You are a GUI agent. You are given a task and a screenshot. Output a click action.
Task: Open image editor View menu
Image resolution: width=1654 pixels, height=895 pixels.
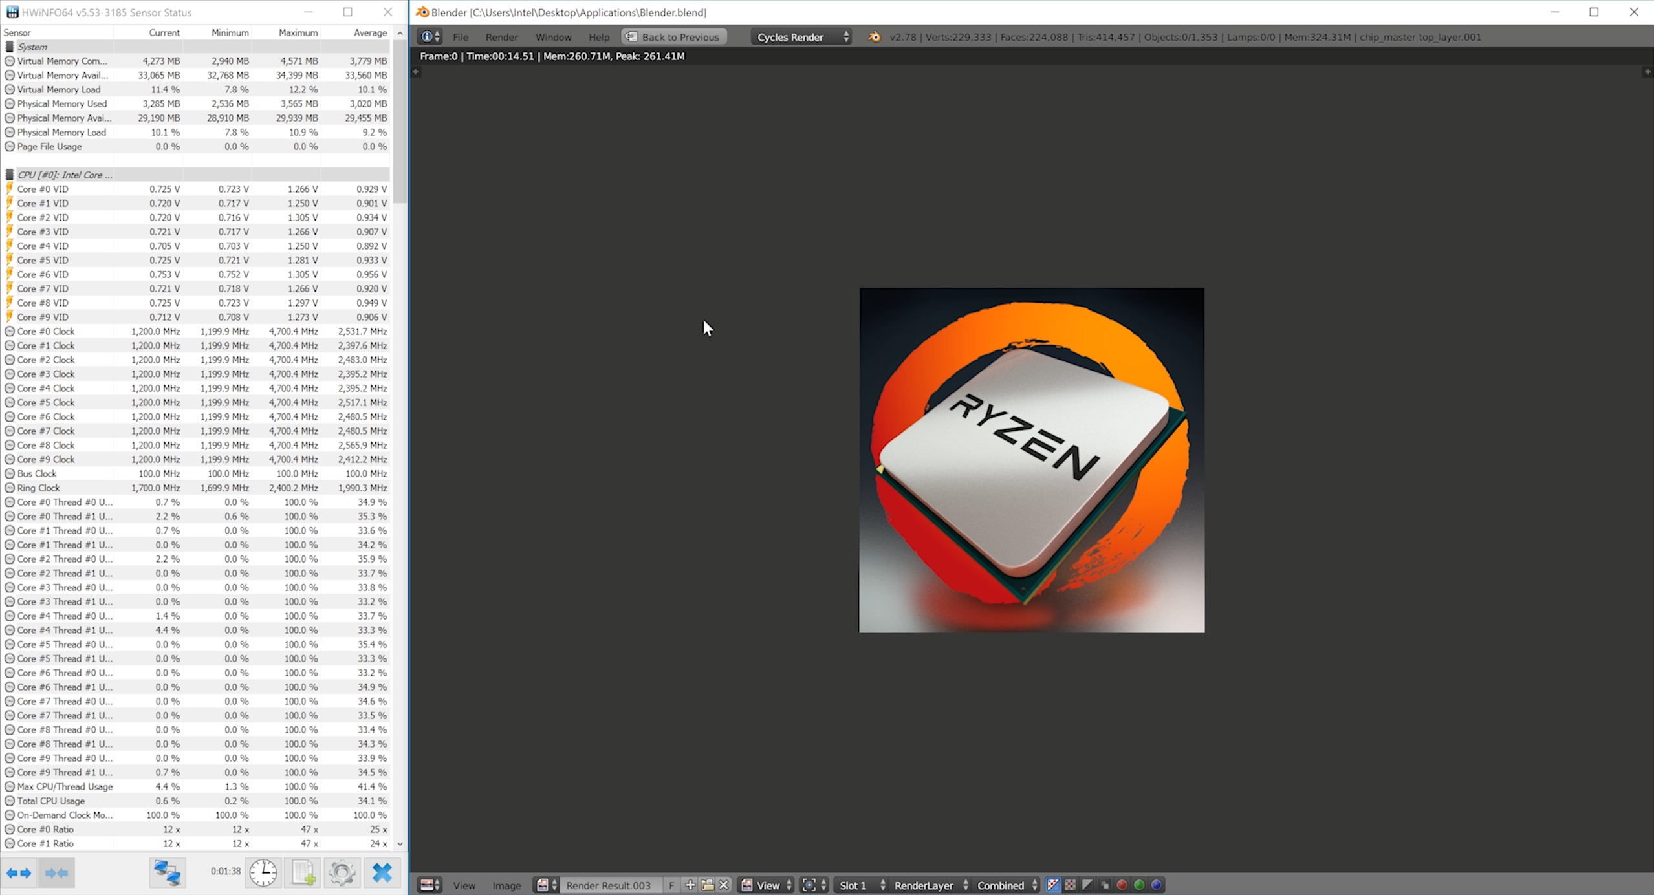coord(464,885)
